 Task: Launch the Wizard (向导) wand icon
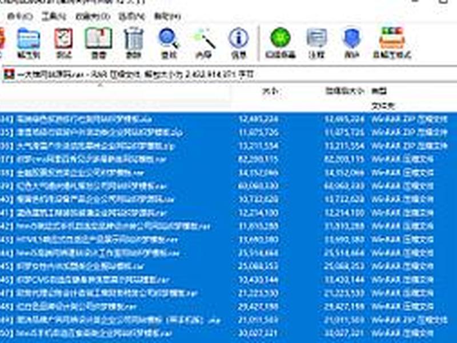[204, 43]
